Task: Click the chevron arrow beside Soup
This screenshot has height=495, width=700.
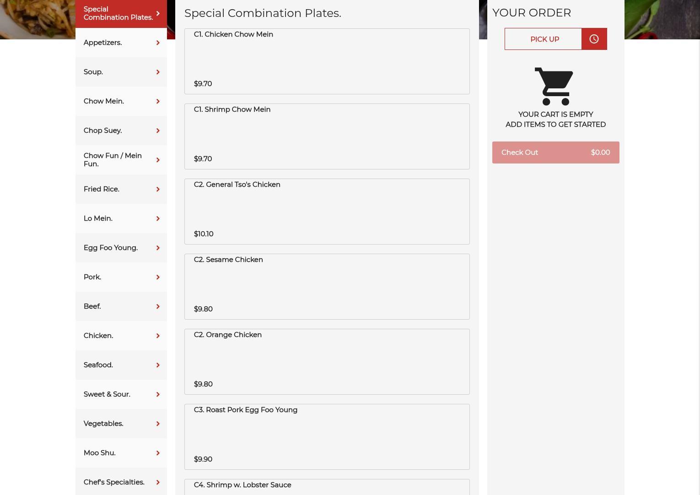Action: (x=158, y=72)
